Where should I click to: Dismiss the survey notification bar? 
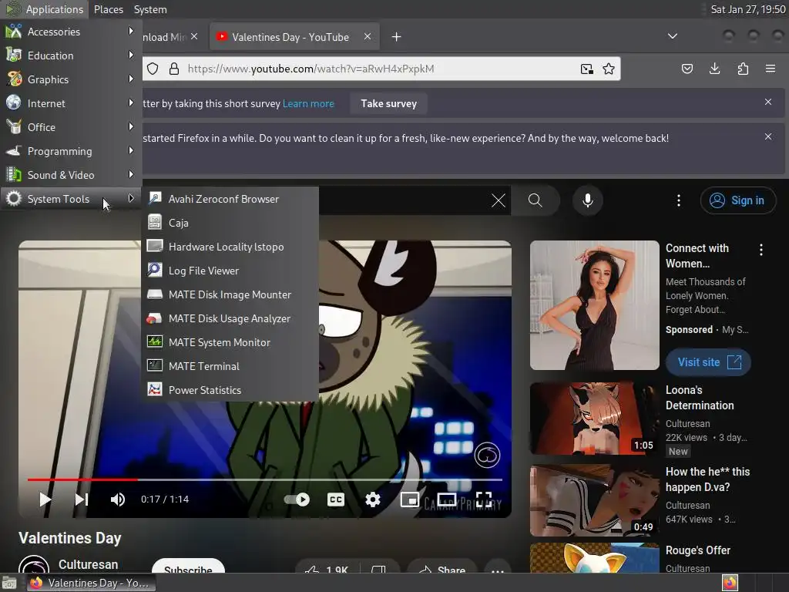pyautogui.click(x=768, y=103)
